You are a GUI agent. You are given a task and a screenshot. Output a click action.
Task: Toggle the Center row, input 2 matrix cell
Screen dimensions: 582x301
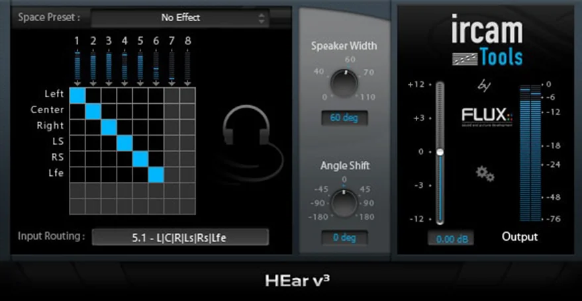tap(93, 111)
